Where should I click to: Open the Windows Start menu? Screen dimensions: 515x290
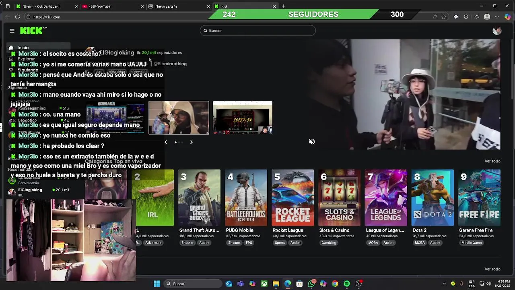click(x=157, y=284)
